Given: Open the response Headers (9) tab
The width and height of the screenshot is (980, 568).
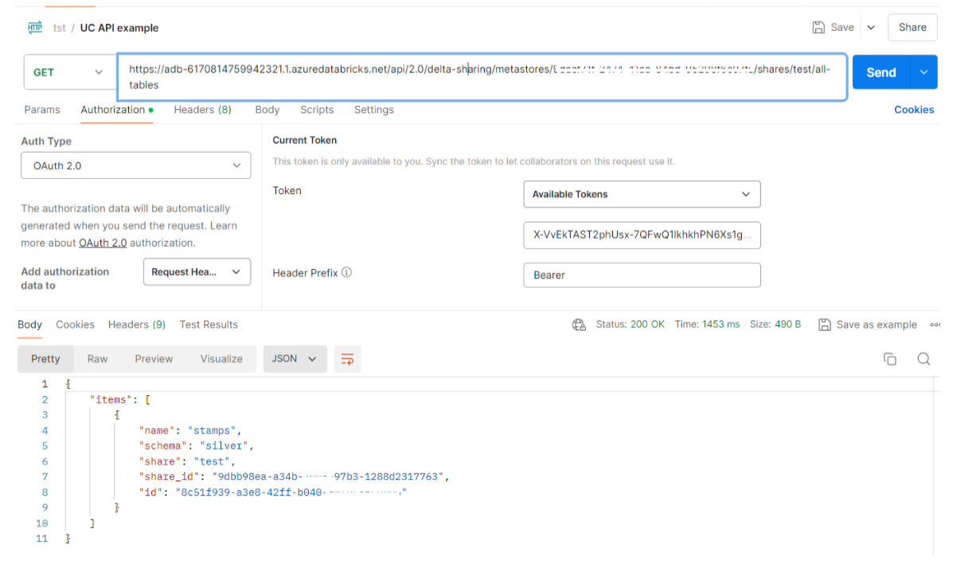Looking at the screenshot, I should [x=137, y=325].
